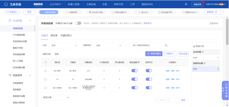The width and height of the screenshot is (229, 107).
Task: Expand the 查看更多 (9) channels dropdown
Action: point(214,12)
